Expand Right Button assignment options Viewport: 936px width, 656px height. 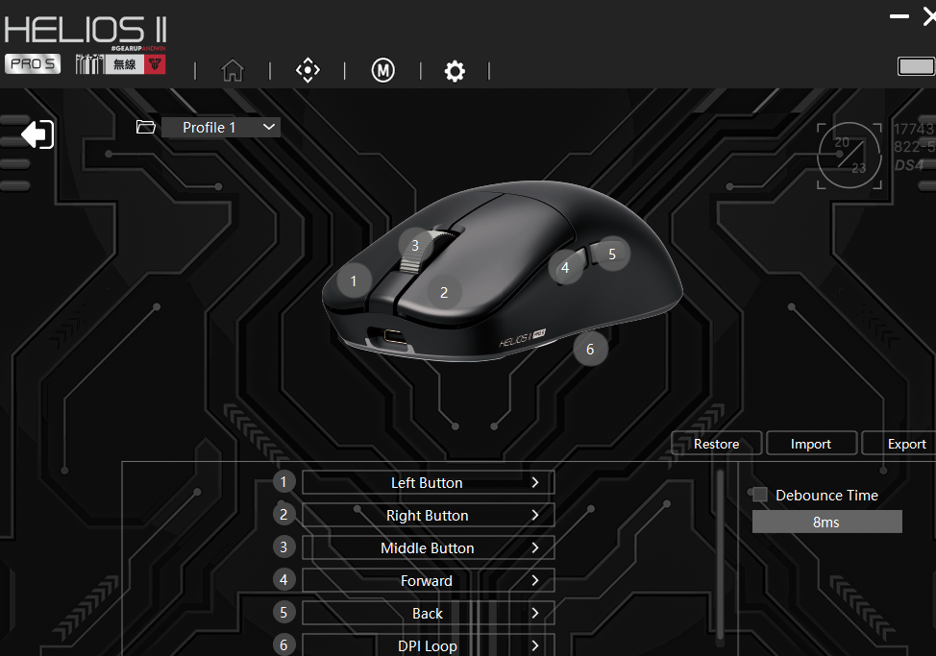428,515
